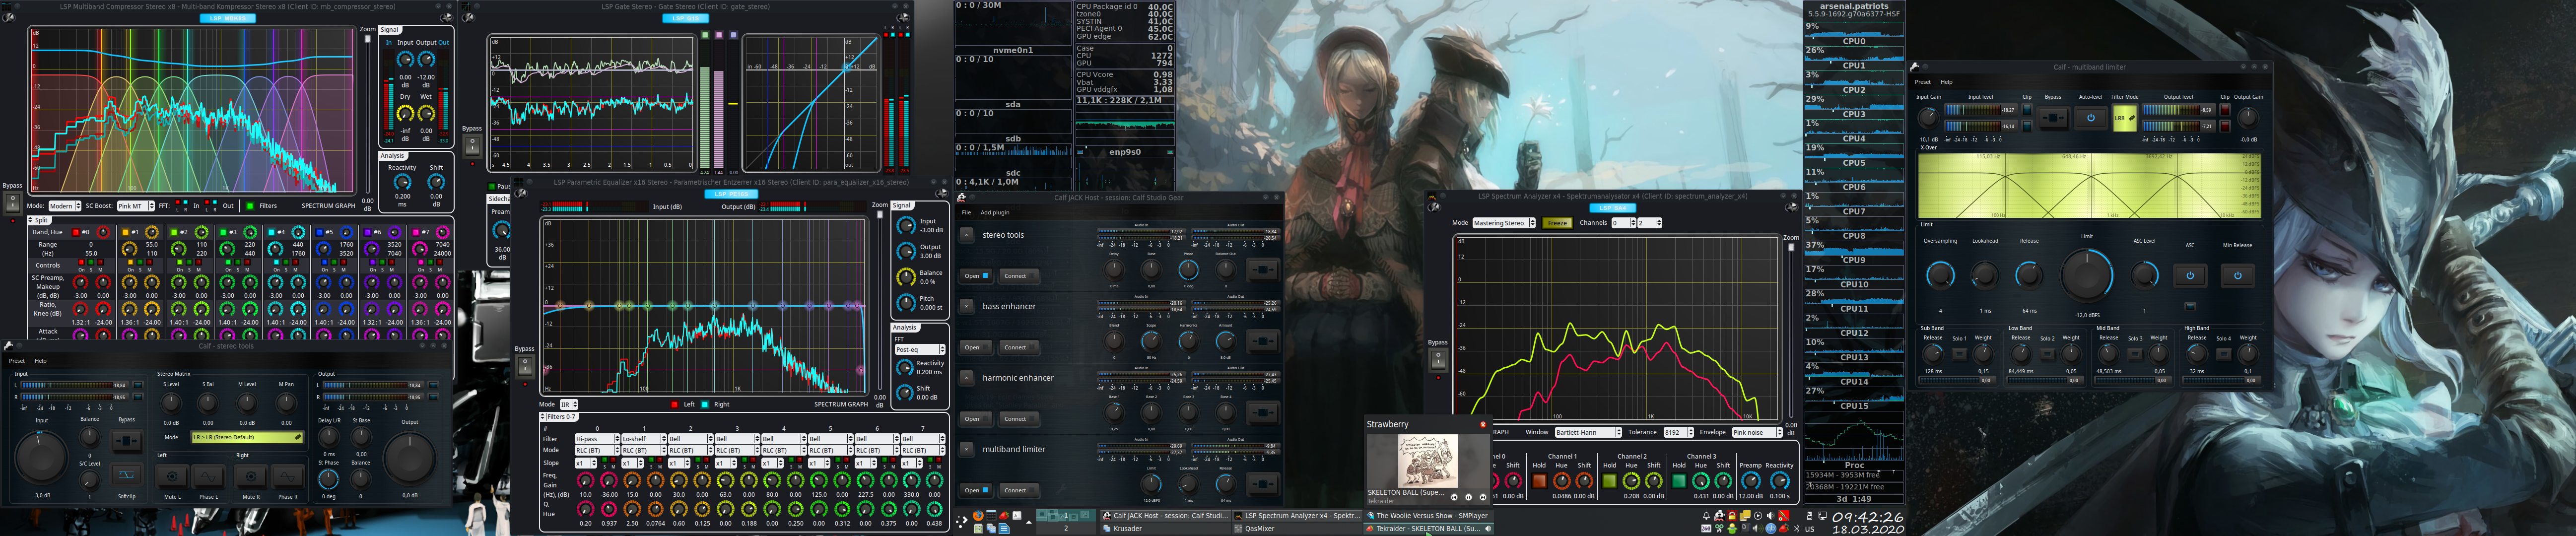This screenshot has width=2576, height=536.
Task: Open File menu in Calf JACK Host
Action: 966,212
